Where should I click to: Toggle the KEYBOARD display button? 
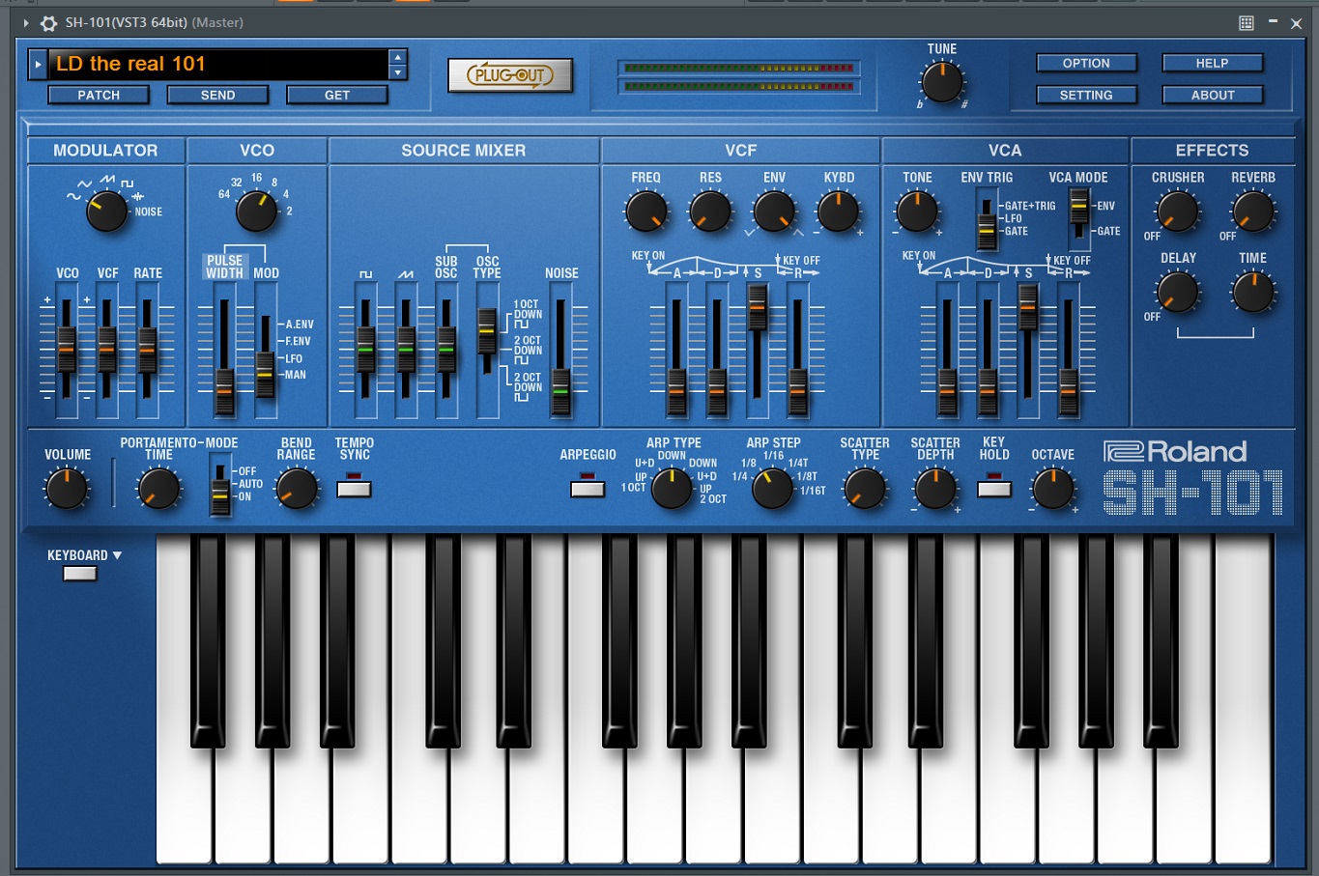[79, 574]
